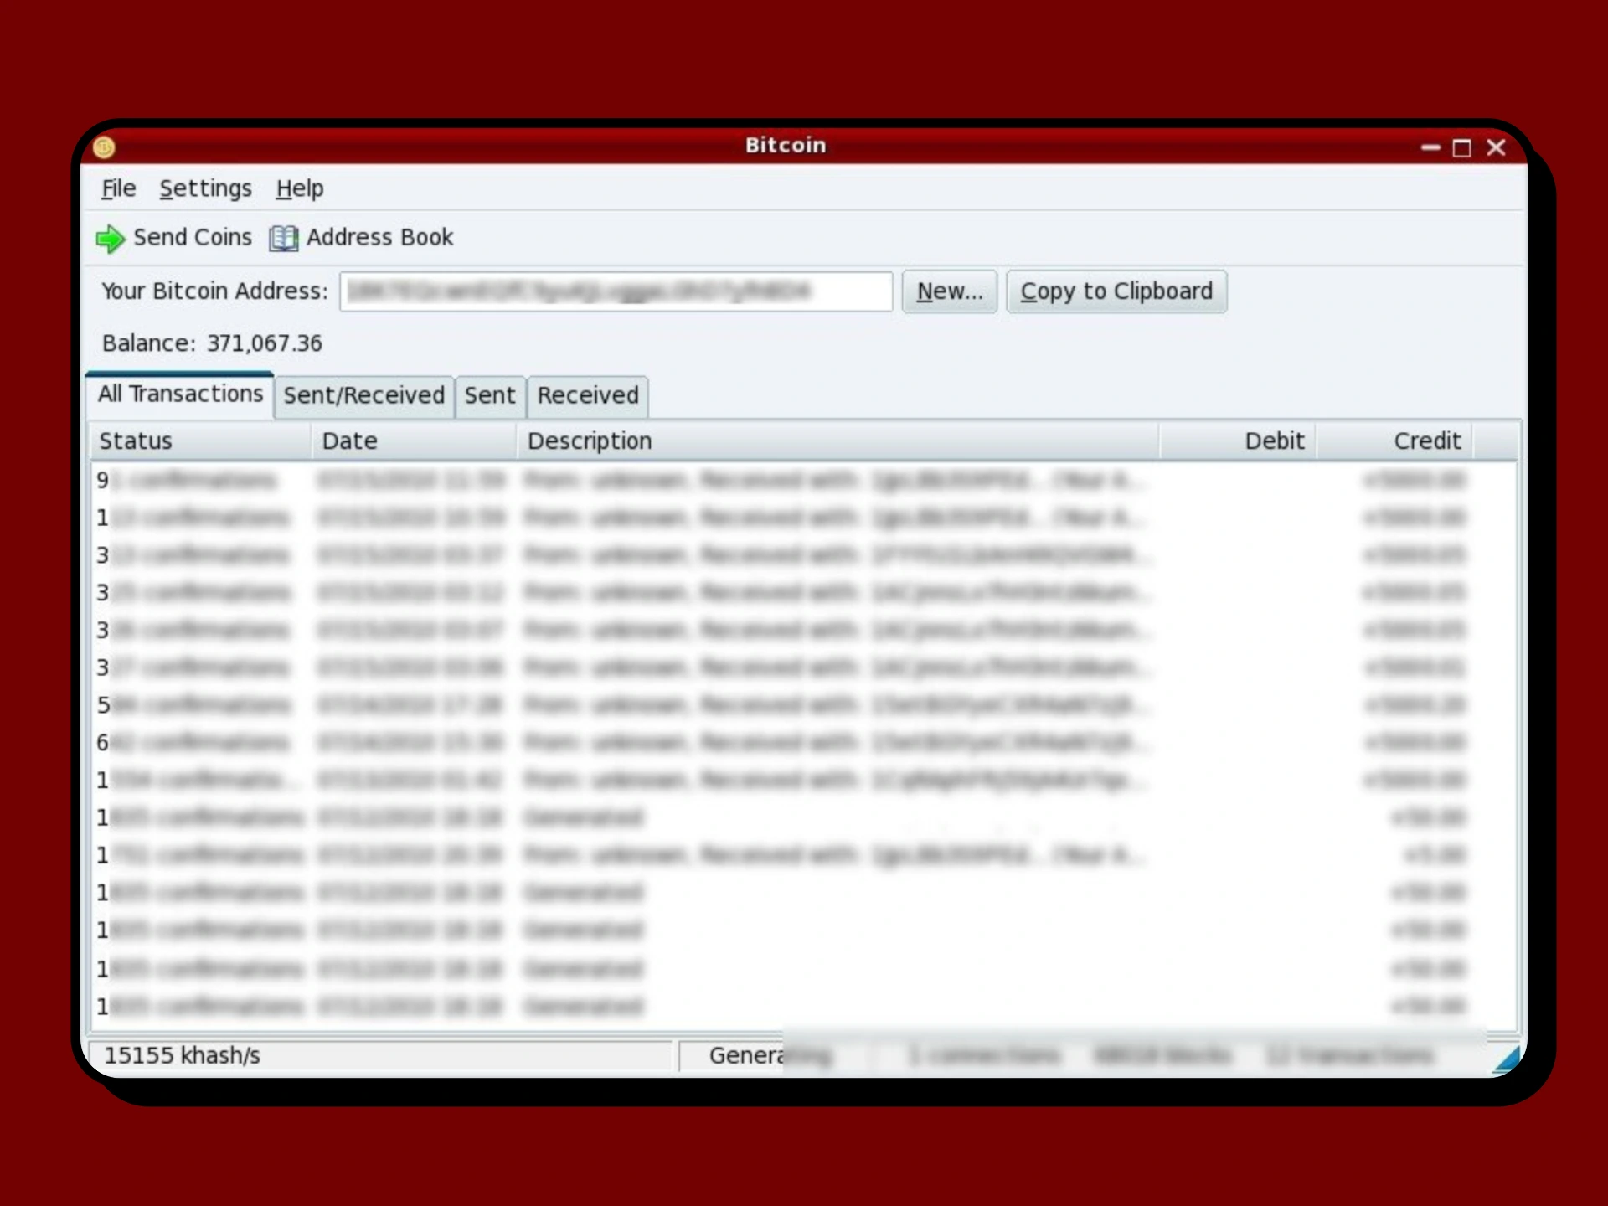Switch to the Sent/Received tab
The height and width of the screenshot is (1206, 1608).
[363, 395]
